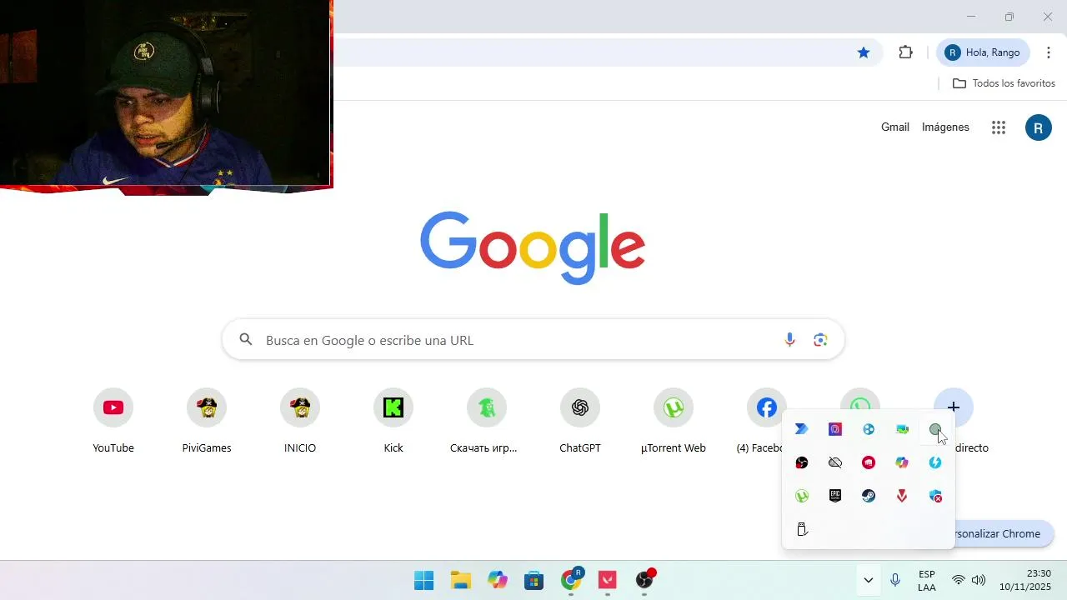The width and height of the screenshot is (1067, 600).
Task: Click the gray circle tray icon
Action: pyautogui.click(x=935, y=429)
